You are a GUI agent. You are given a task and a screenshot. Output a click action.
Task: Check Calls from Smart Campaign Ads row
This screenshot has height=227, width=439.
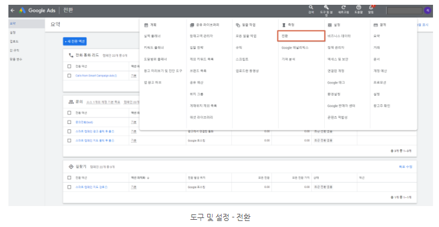[x=69, y=75]
